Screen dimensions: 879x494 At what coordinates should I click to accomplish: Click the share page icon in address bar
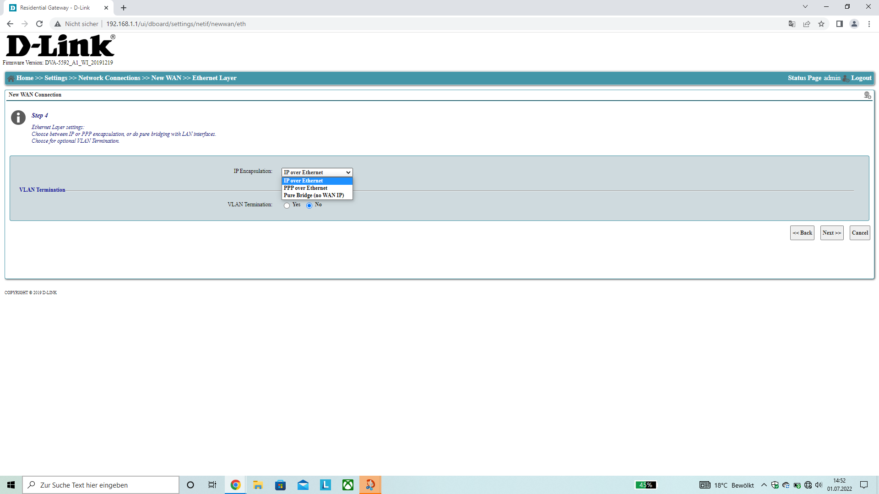(807, 24)
